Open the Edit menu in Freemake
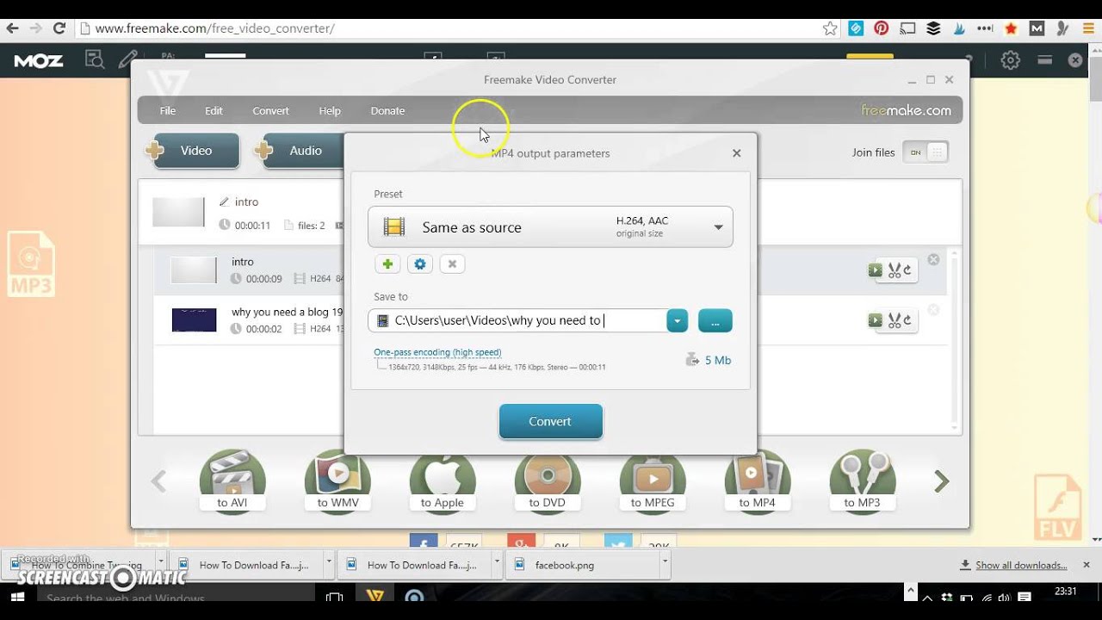The height and width of the screenshot is (620, 1102). coord(214,110)
